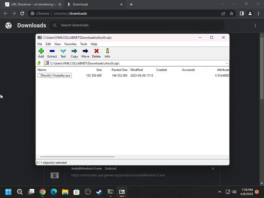Open a new Chrome tab
Screen dimensions: 264x198
(131, 4)
